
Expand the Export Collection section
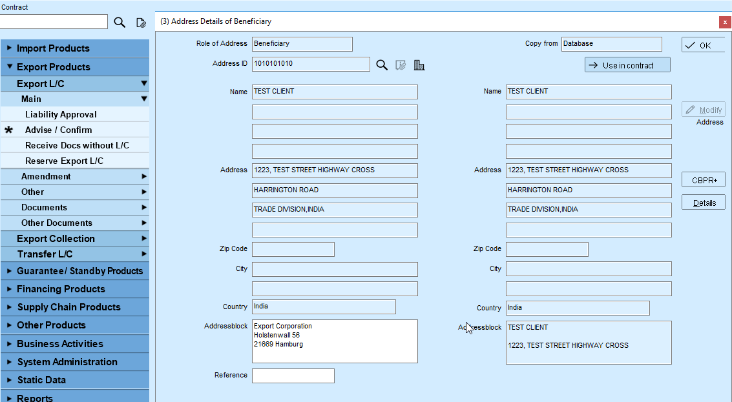tap(75, 238)
